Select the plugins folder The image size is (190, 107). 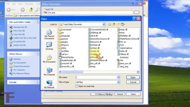pyautogui.click(x=63, y=42)
